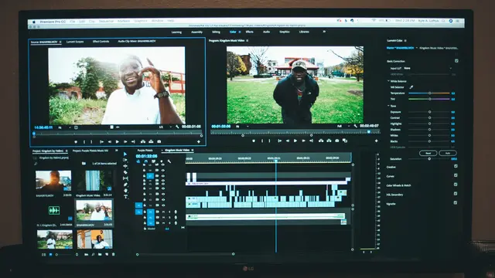This screenshot has width=495, height=278.
Task: Open Source monitor zoom level dropdown
Action: tap(64, 127)
